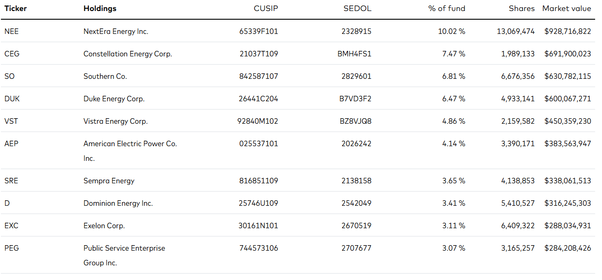Sort by % of fund header
This screenshot has height=280, width=602.
447,8
